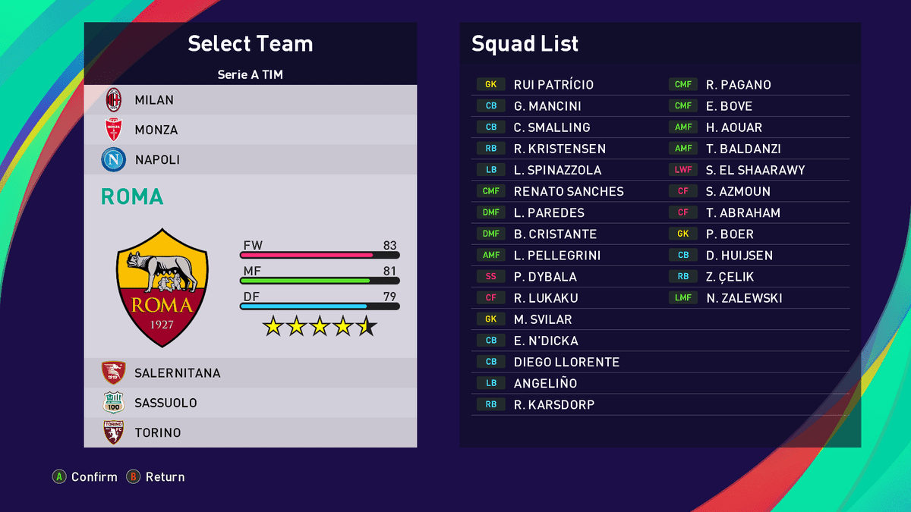
Task: Click the GK badge beside Rui Patrício
Action: pos(491,85)
